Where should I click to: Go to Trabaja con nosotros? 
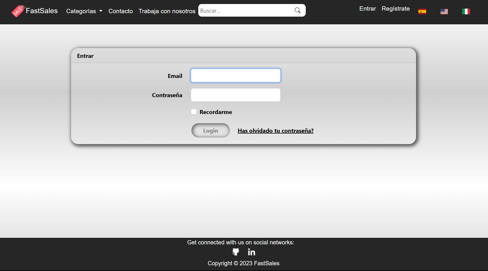167,11
